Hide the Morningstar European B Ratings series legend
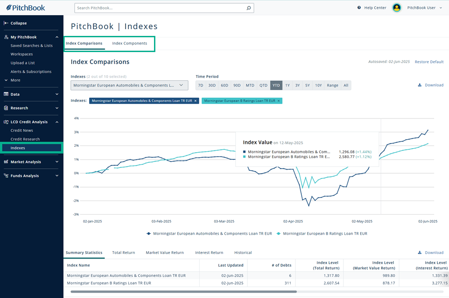 tap(321, 233)
